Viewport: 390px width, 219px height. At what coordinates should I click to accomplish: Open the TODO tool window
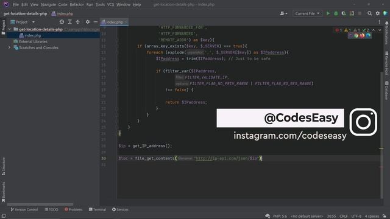tap(51, 209)
